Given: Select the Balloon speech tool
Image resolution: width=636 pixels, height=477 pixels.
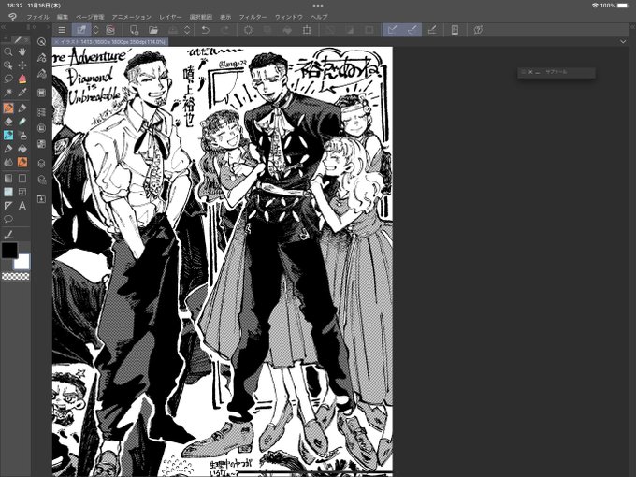Looking at the screenshot, I should [x=8, y=219].
